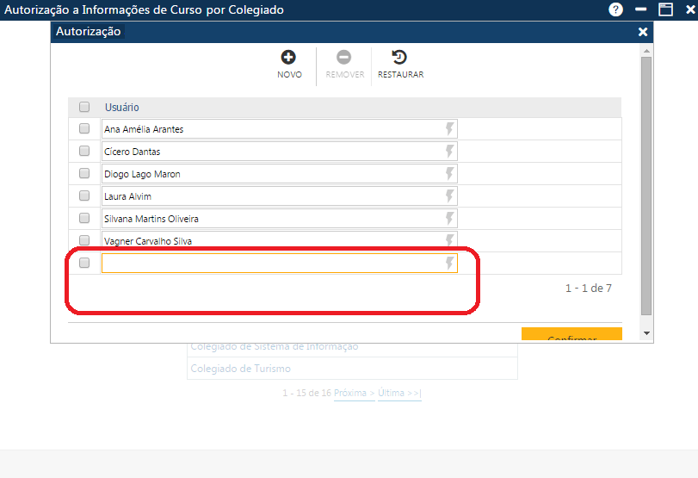Screen dimensions: 698x478
Task: Click the empty user input field
Action: click(271, 264)
